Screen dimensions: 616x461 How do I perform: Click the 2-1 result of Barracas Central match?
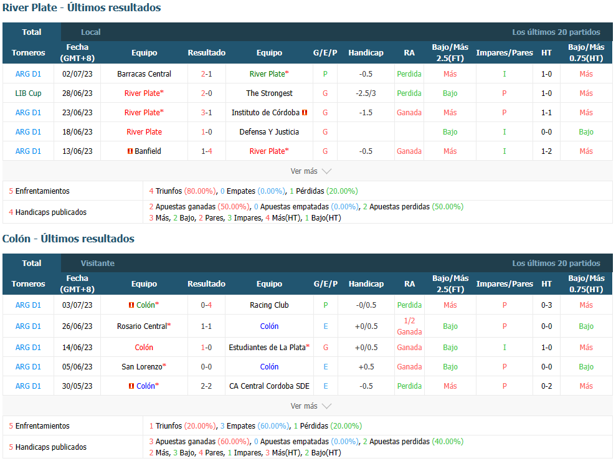pos(207,74)
